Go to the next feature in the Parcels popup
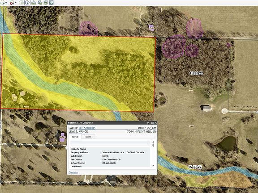 [148, 123]
